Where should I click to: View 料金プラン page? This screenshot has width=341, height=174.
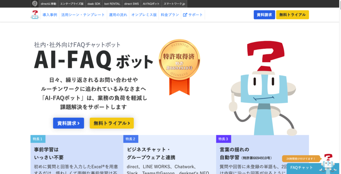point(170,15)
